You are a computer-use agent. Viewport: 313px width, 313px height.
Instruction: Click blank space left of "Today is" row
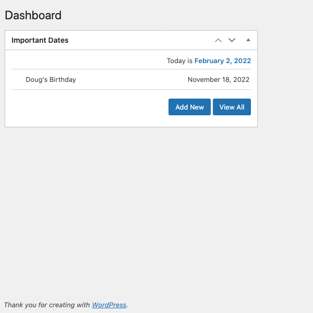pyautogui.click(x=88, y=61)
